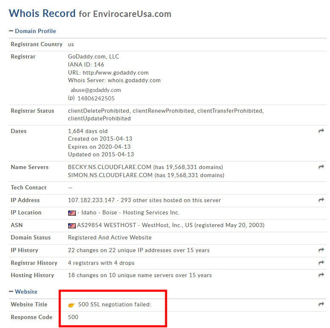This screenshot has height=328, width=330.
Task: Open Hosting History via its arrow icon
Action: (321, 275)
